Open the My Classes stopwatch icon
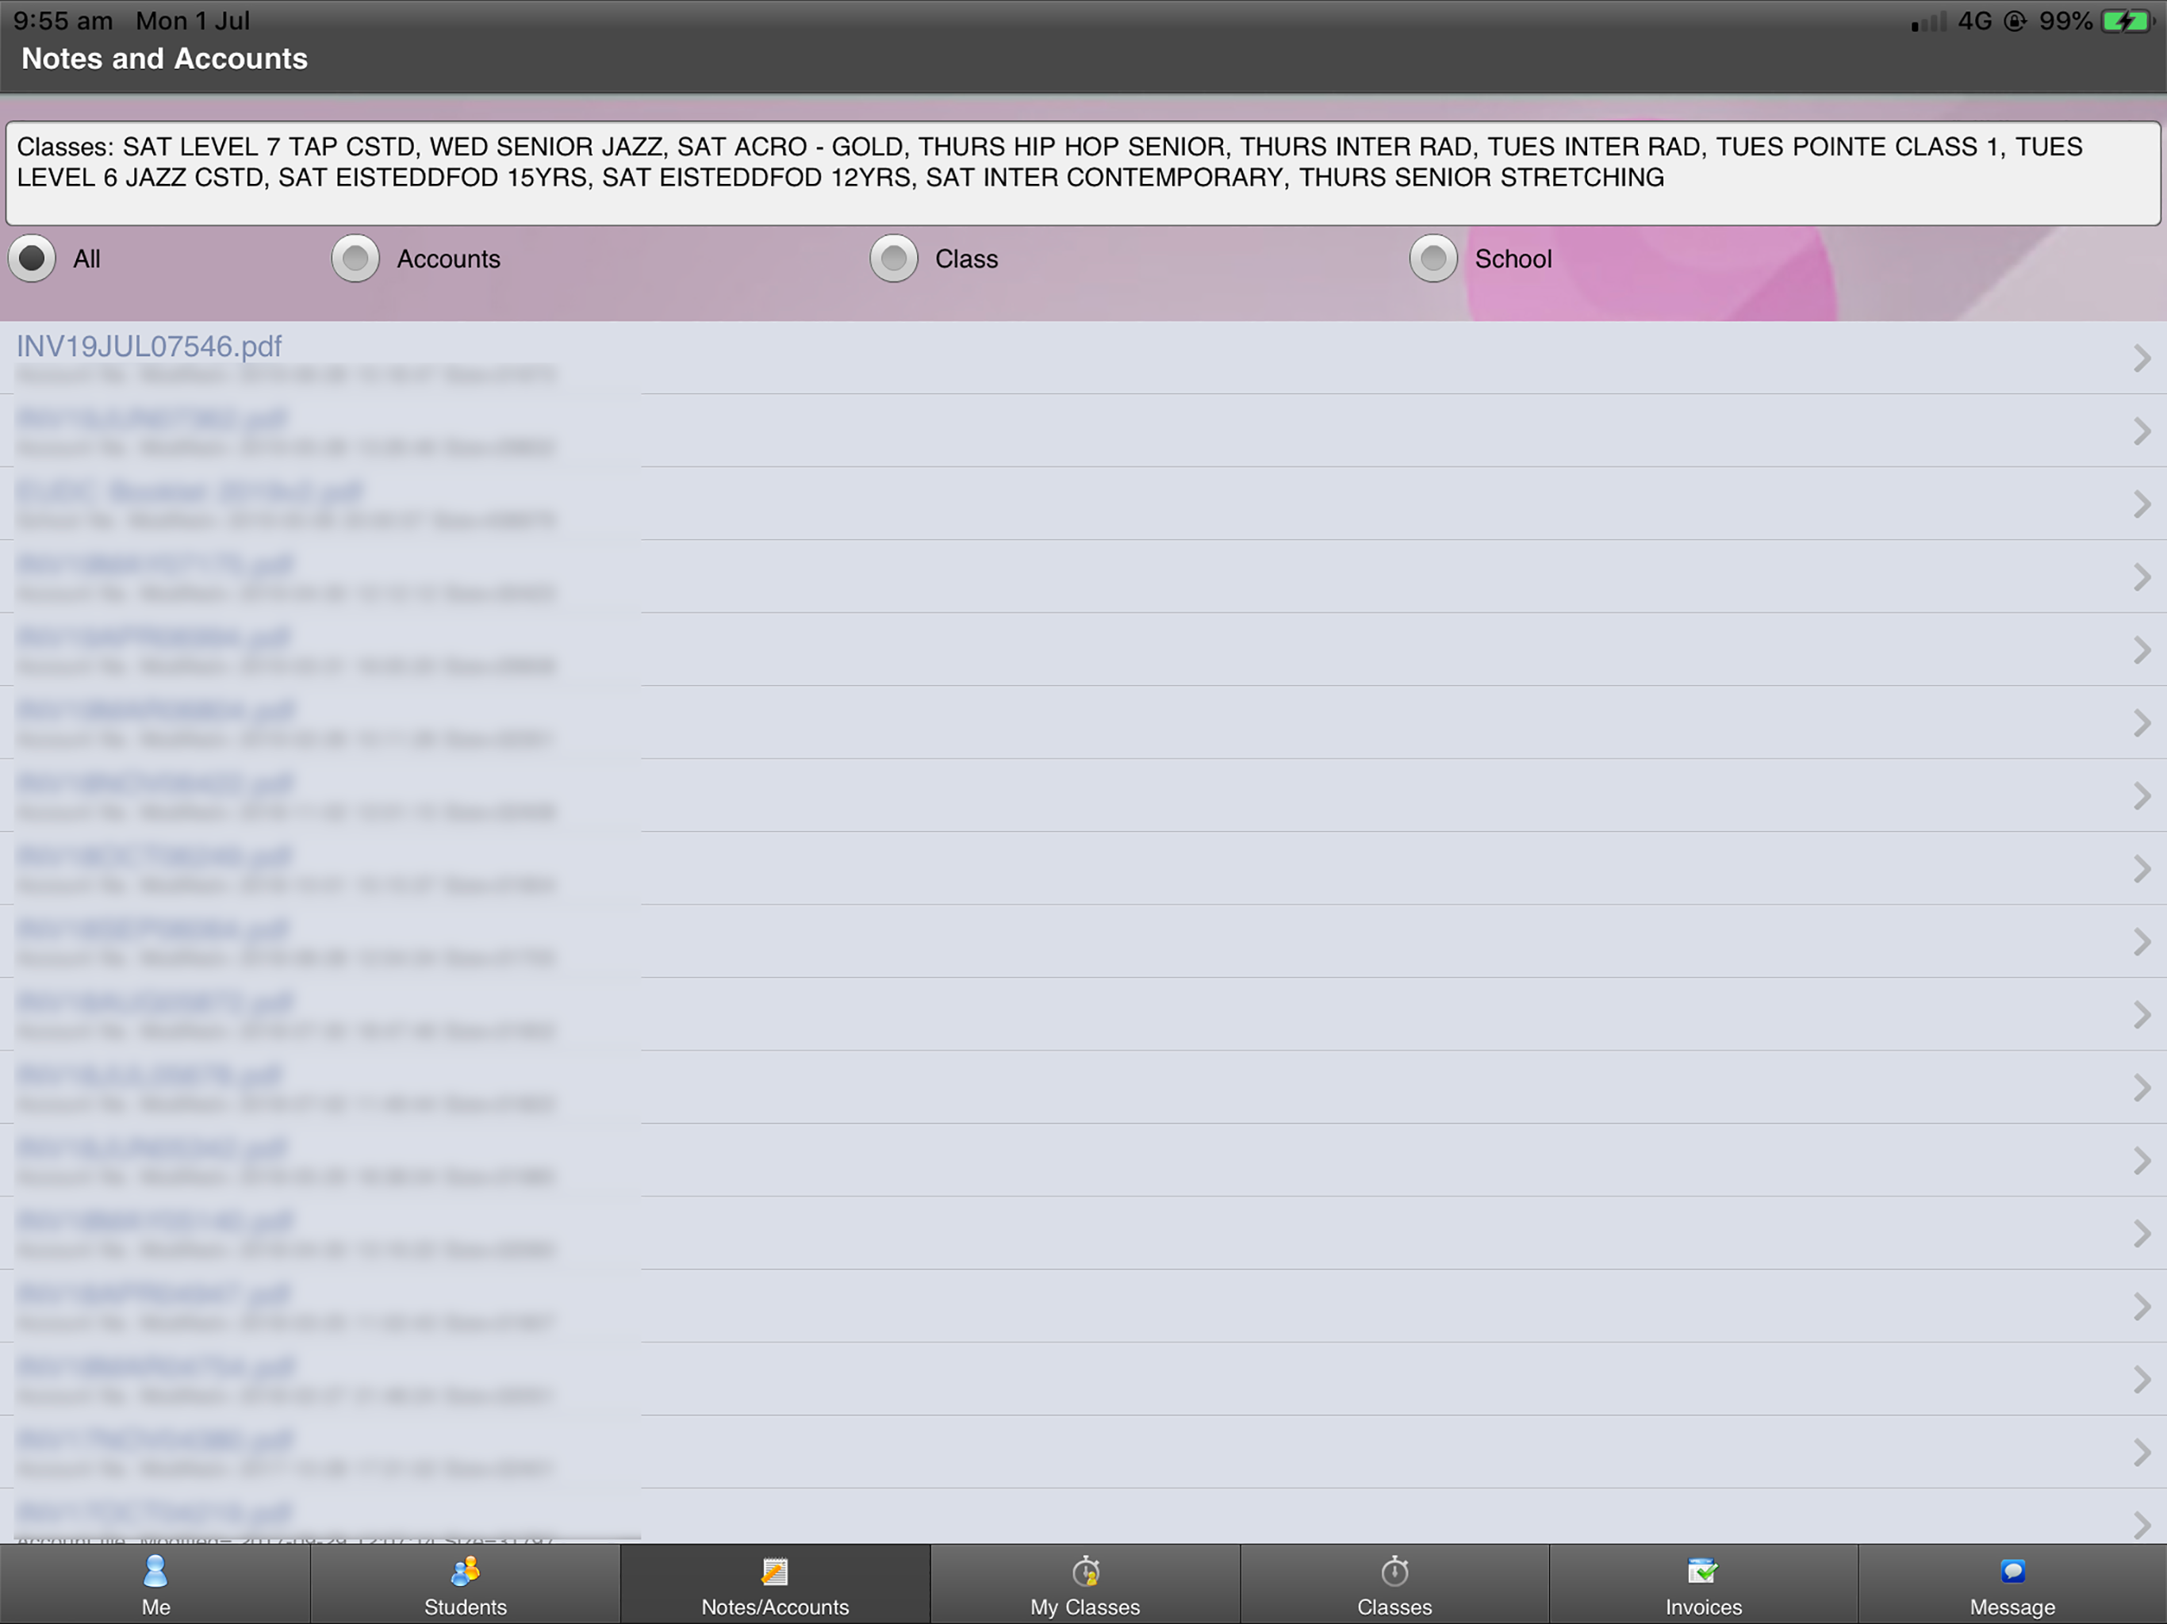Screen dimensions: 2167x1624 point(1085,1571)
